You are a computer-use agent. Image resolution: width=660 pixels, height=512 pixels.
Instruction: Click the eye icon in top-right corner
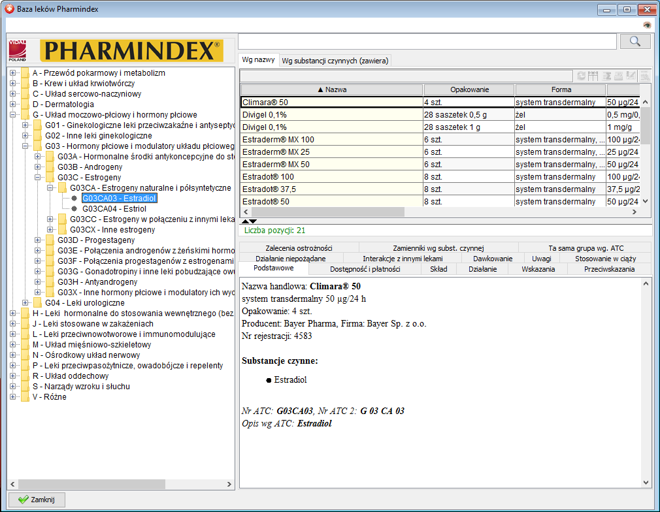pyautogui.click(x=647, y=25)
